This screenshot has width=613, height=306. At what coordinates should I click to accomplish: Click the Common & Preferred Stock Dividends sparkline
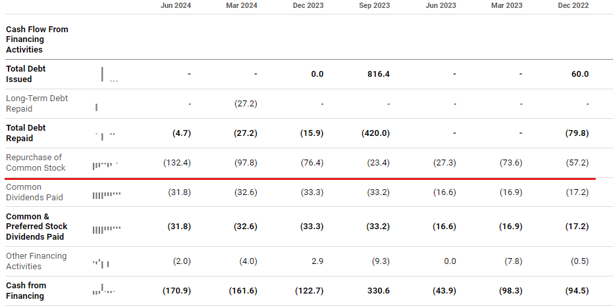tap(107, 229)
